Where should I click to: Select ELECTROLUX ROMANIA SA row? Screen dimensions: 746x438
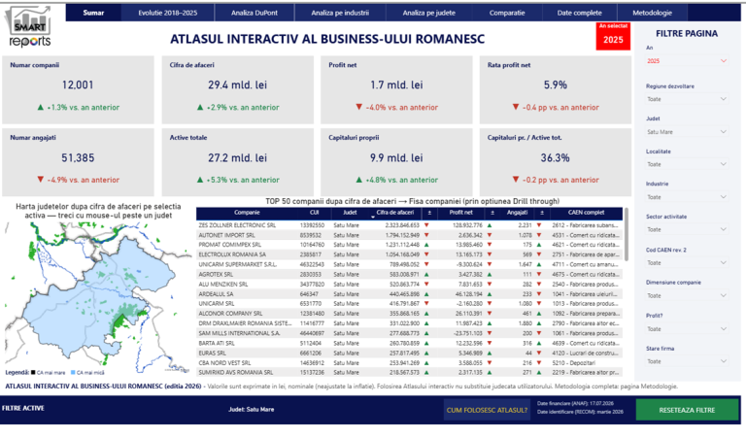click(x=409, y=254)
